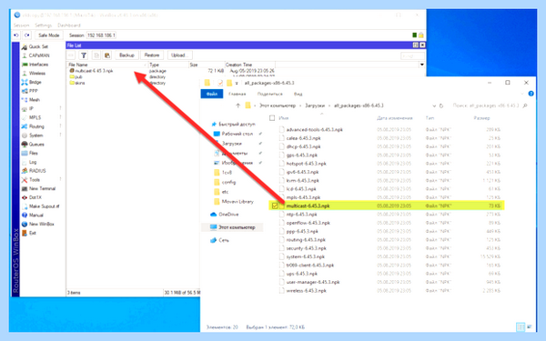The width and height of the screenshot is (546, 341).
Task: Open the Settings menu in WinBox
Action: point(43,25)
